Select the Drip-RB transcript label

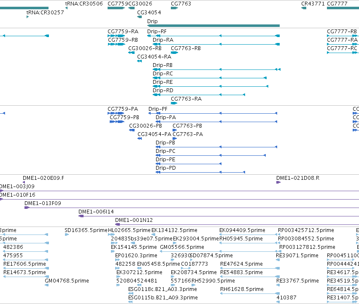162,65
